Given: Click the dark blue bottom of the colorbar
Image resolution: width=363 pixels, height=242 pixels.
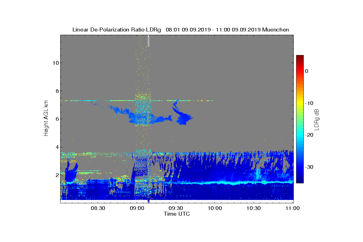Looking at the screenshot, I should pyautogui.click(x=300, y=181).
